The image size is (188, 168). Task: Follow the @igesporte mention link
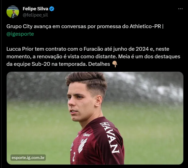20,34
